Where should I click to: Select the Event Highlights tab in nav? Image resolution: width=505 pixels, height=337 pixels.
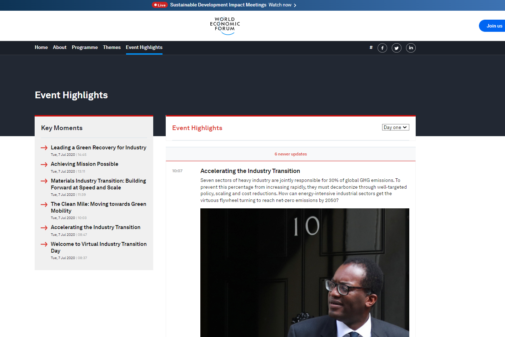(144, 47)
